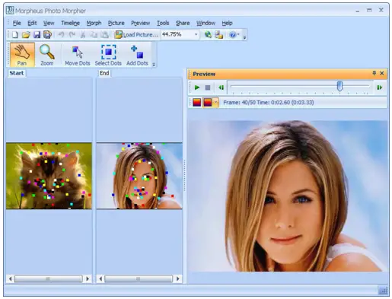Toggle the first preview render mode icon

pos(197,103)
